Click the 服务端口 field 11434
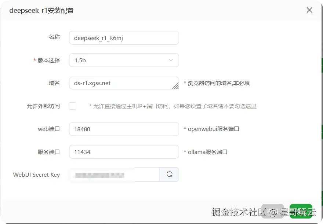 pyautogui.click(x=124, y=152)
